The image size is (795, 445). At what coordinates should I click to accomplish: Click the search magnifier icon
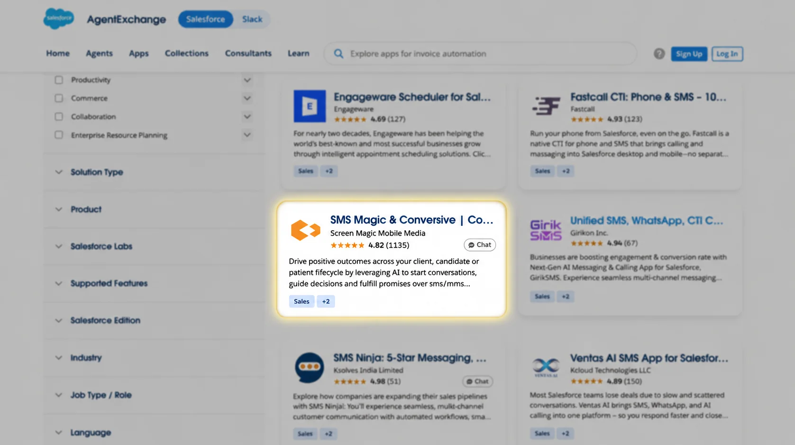[x=338, y=54]
